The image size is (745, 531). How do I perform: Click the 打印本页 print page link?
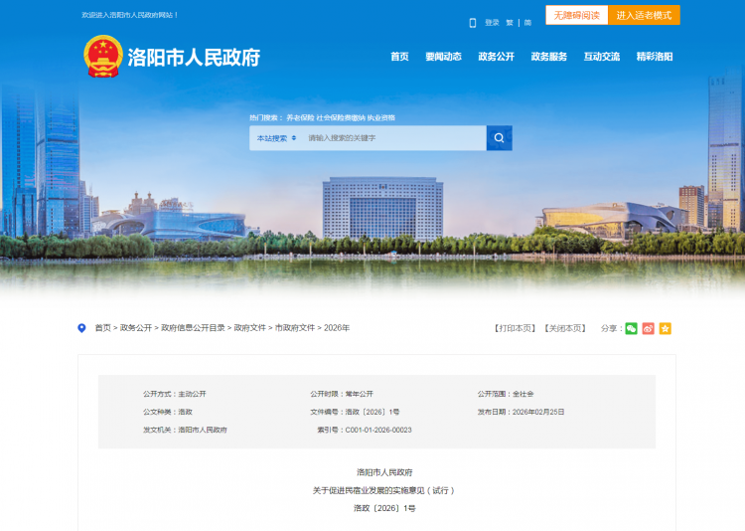[515, 328]
